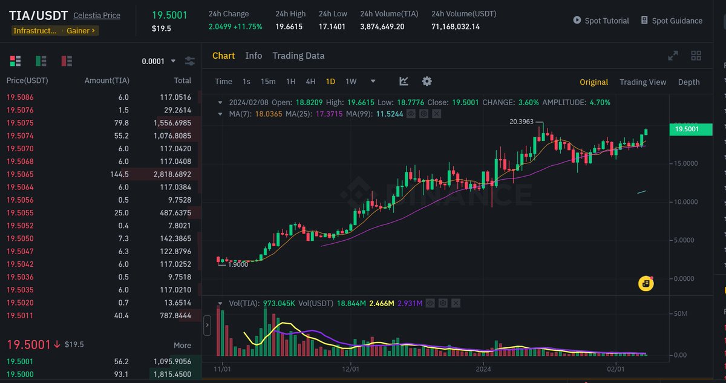726x383 pixels.
Task: Open chart settings gear icon
Action: [x=427, y=81]
